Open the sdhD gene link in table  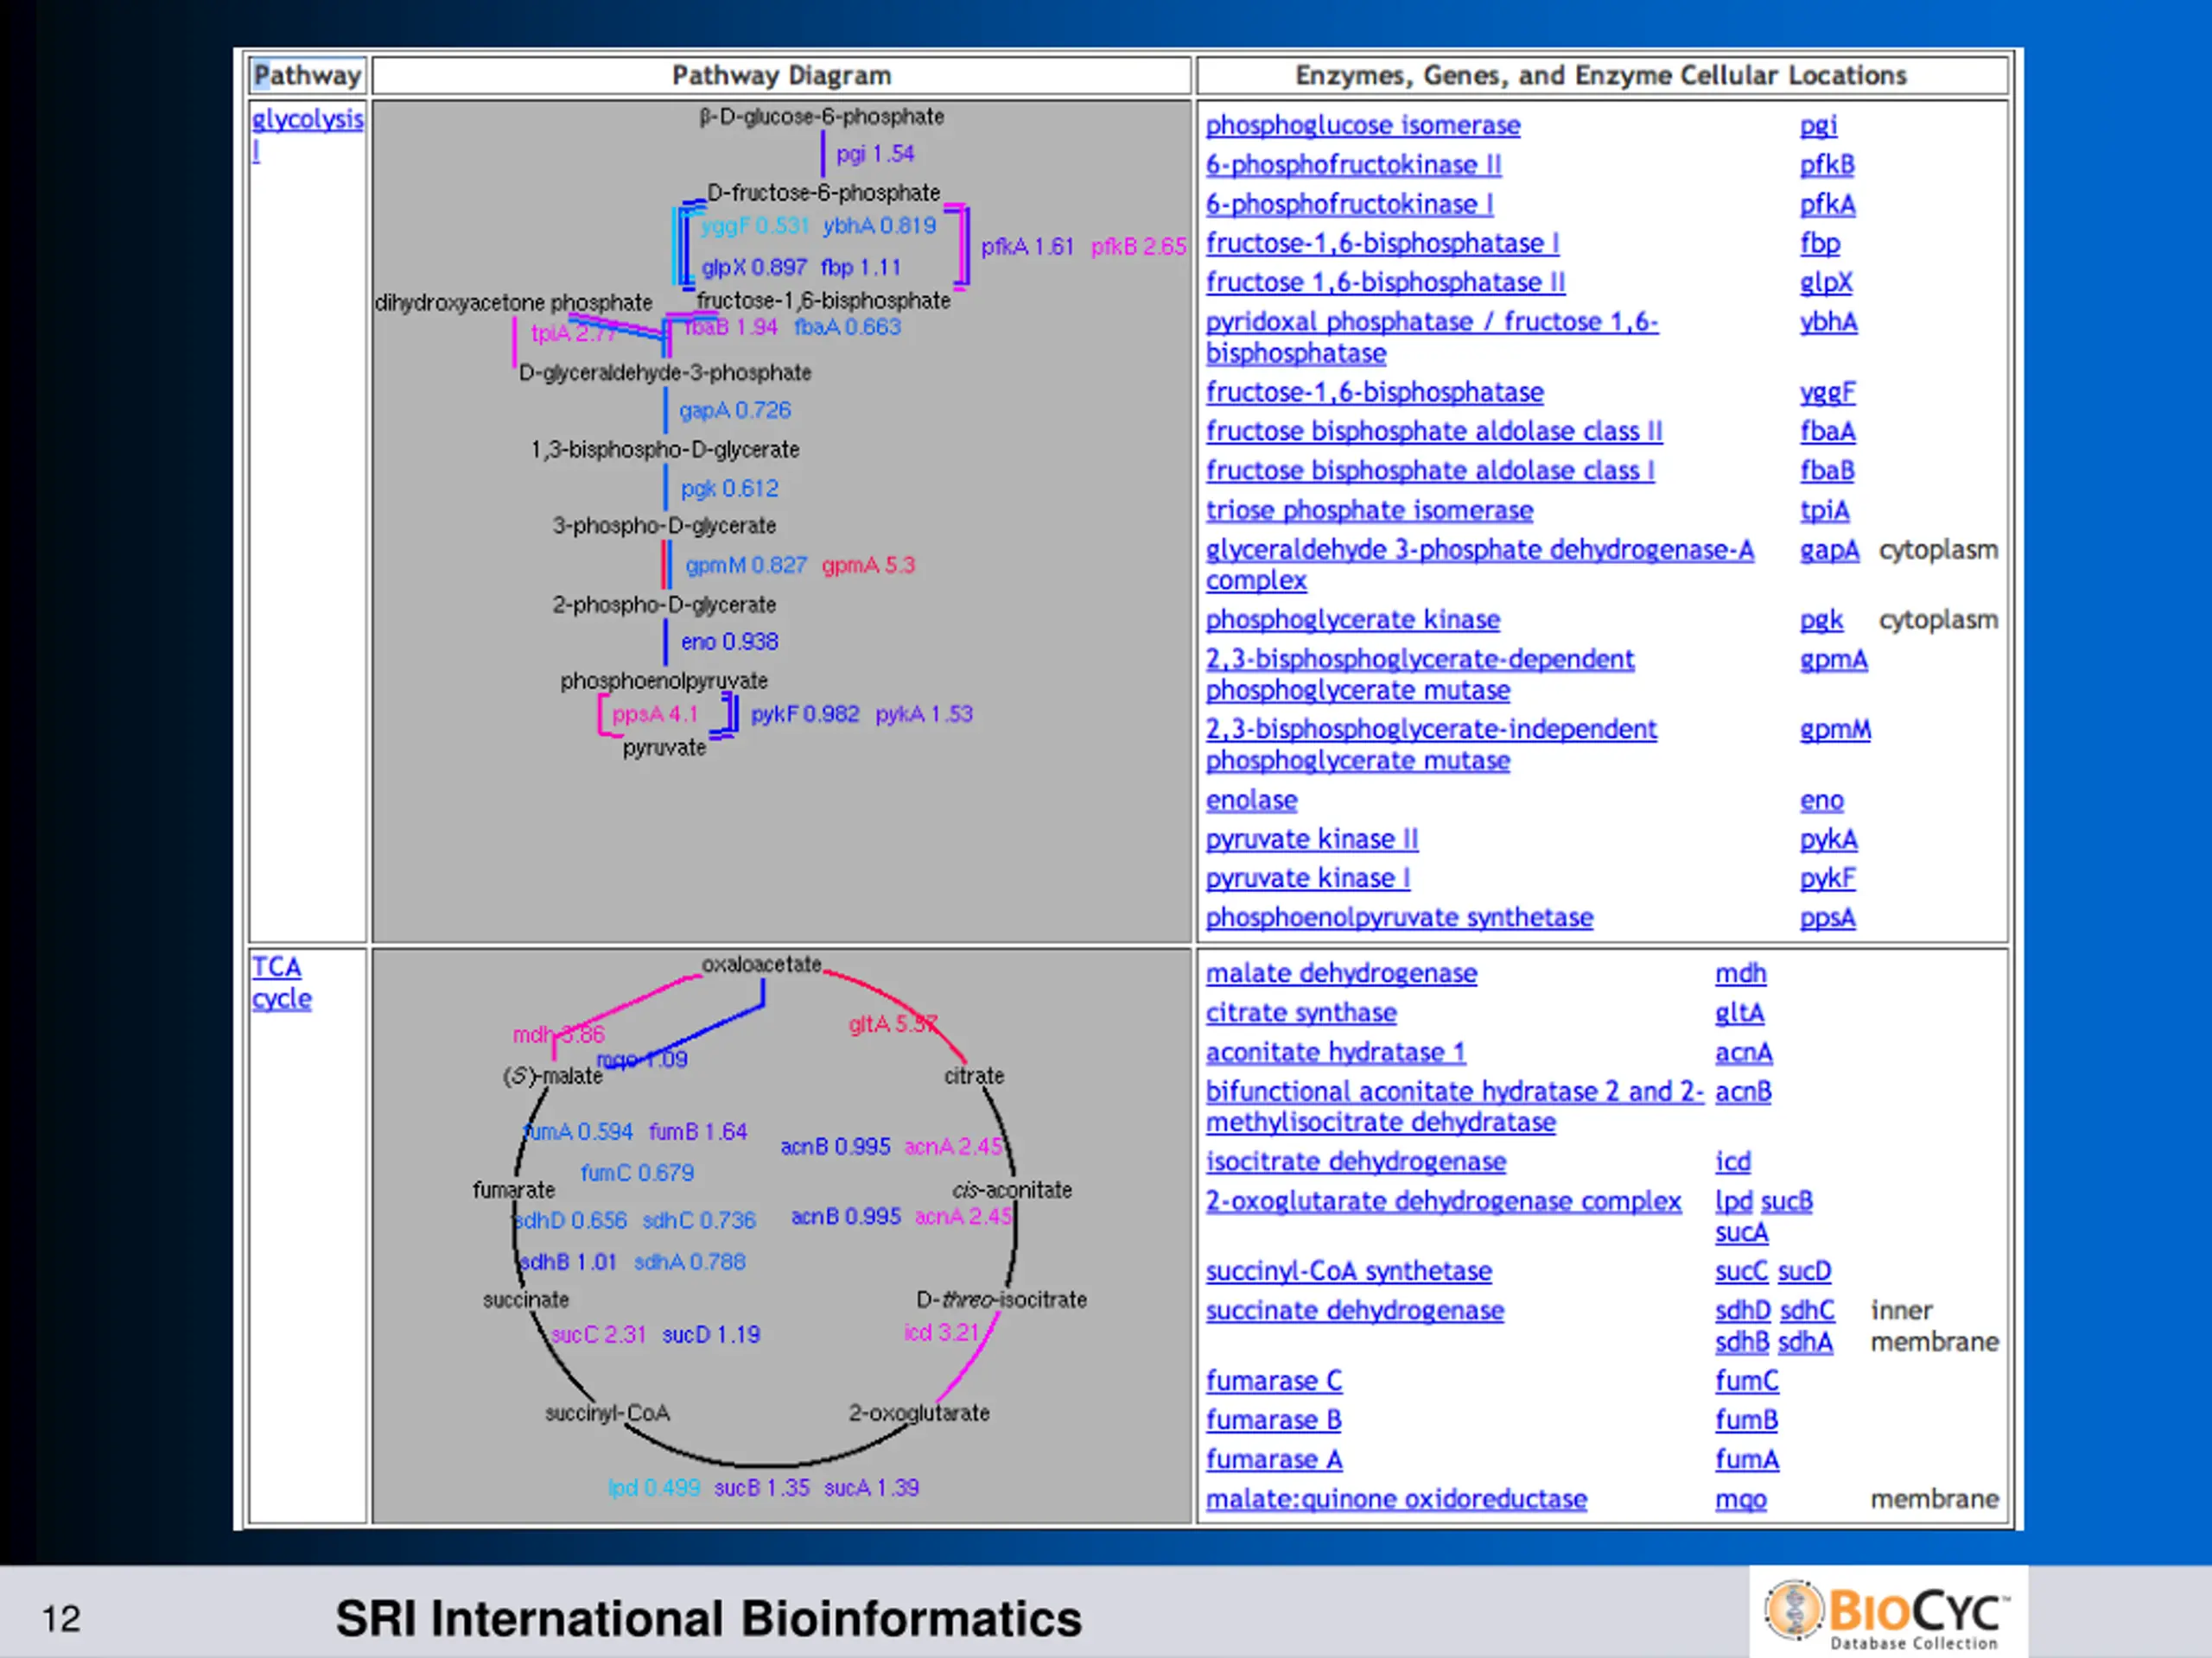click(1742, 1310)
